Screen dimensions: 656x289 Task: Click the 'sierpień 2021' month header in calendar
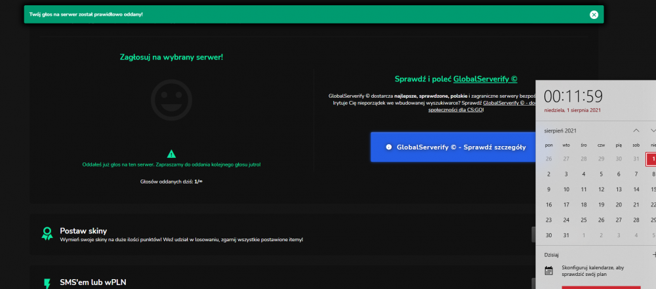[560, 131]
